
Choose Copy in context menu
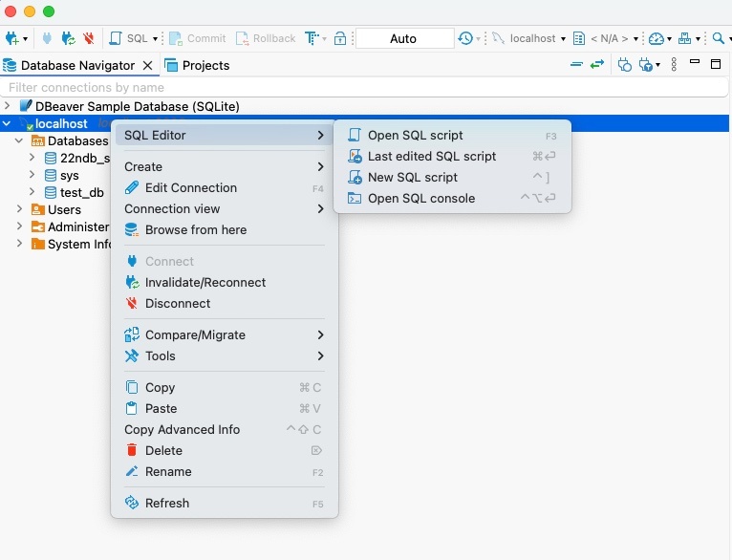[225, 387]
